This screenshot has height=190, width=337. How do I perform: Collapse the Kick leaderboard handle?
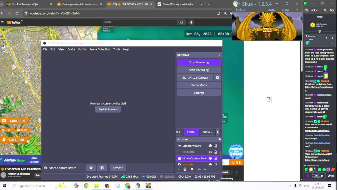pyautogui.click(x=320, y=31)
